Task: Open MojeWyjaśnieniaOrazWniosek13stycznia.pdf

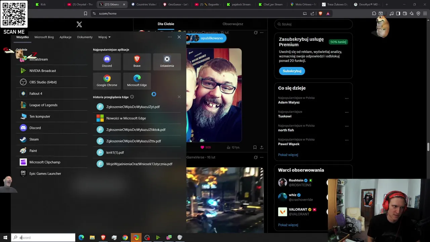Action: tap(137, 164)
